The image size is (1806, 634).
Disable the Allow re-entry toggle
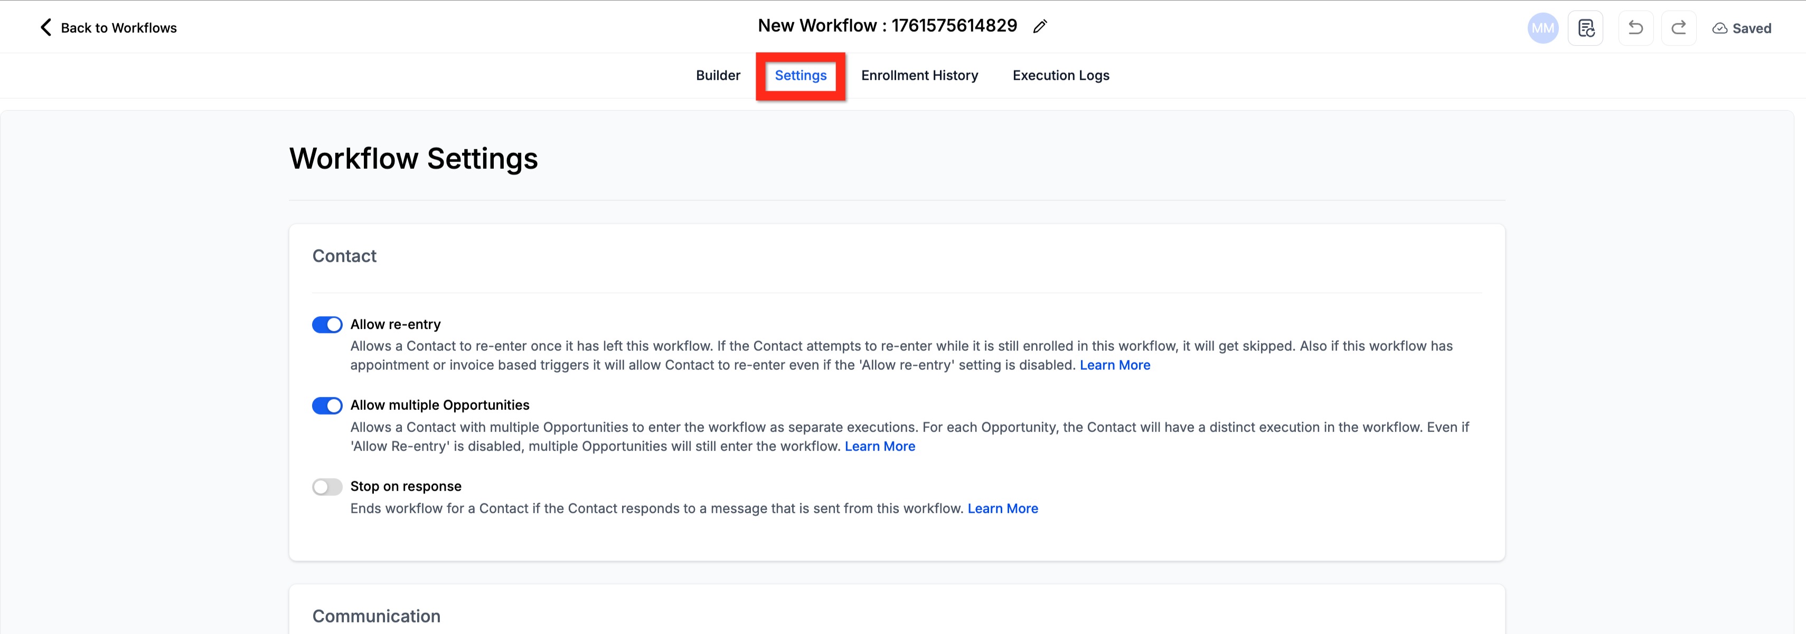pyautogui.click(x=327, y=324)
